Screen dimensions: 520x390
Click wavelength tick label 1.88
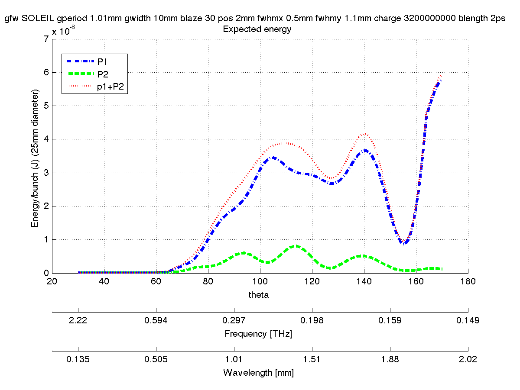tap(390, 359)
